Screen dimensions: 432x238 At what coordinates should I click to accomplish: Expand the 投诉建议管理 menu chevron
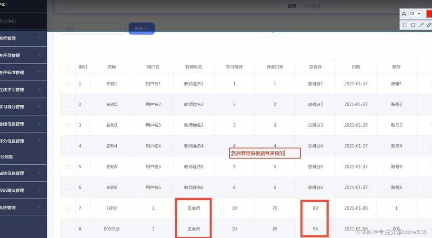click(40, 190)
